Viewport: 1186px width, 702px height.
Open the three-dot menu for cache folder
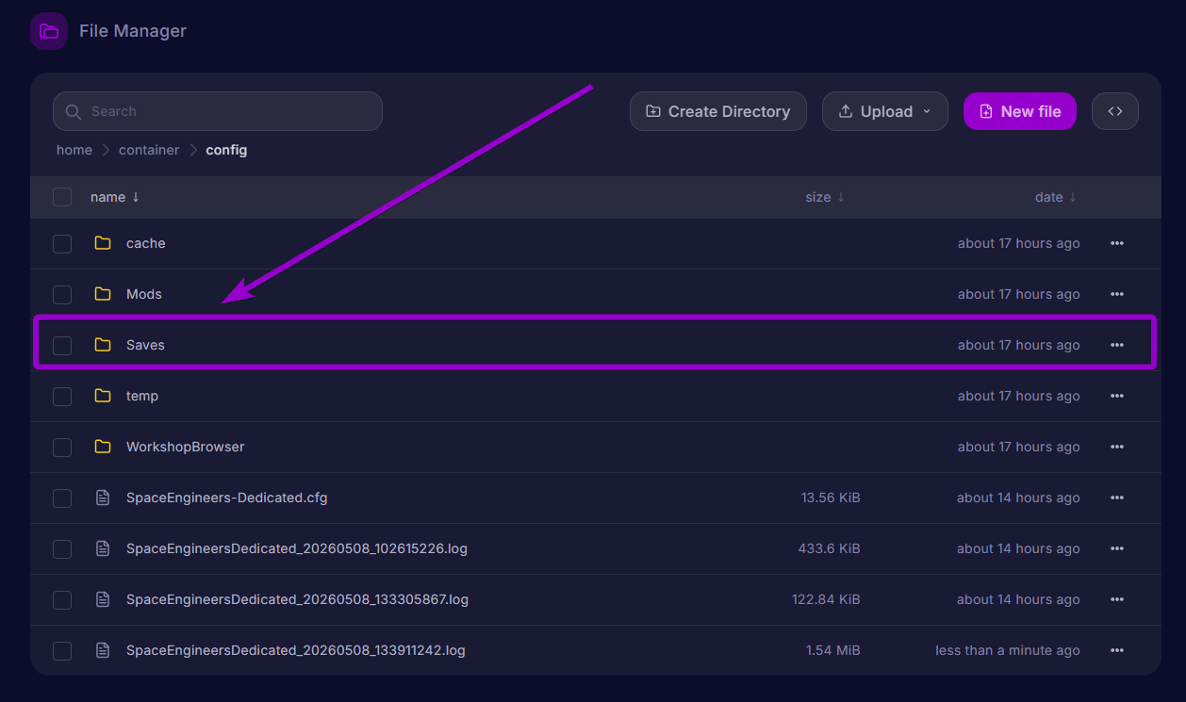click(1117, 243)
